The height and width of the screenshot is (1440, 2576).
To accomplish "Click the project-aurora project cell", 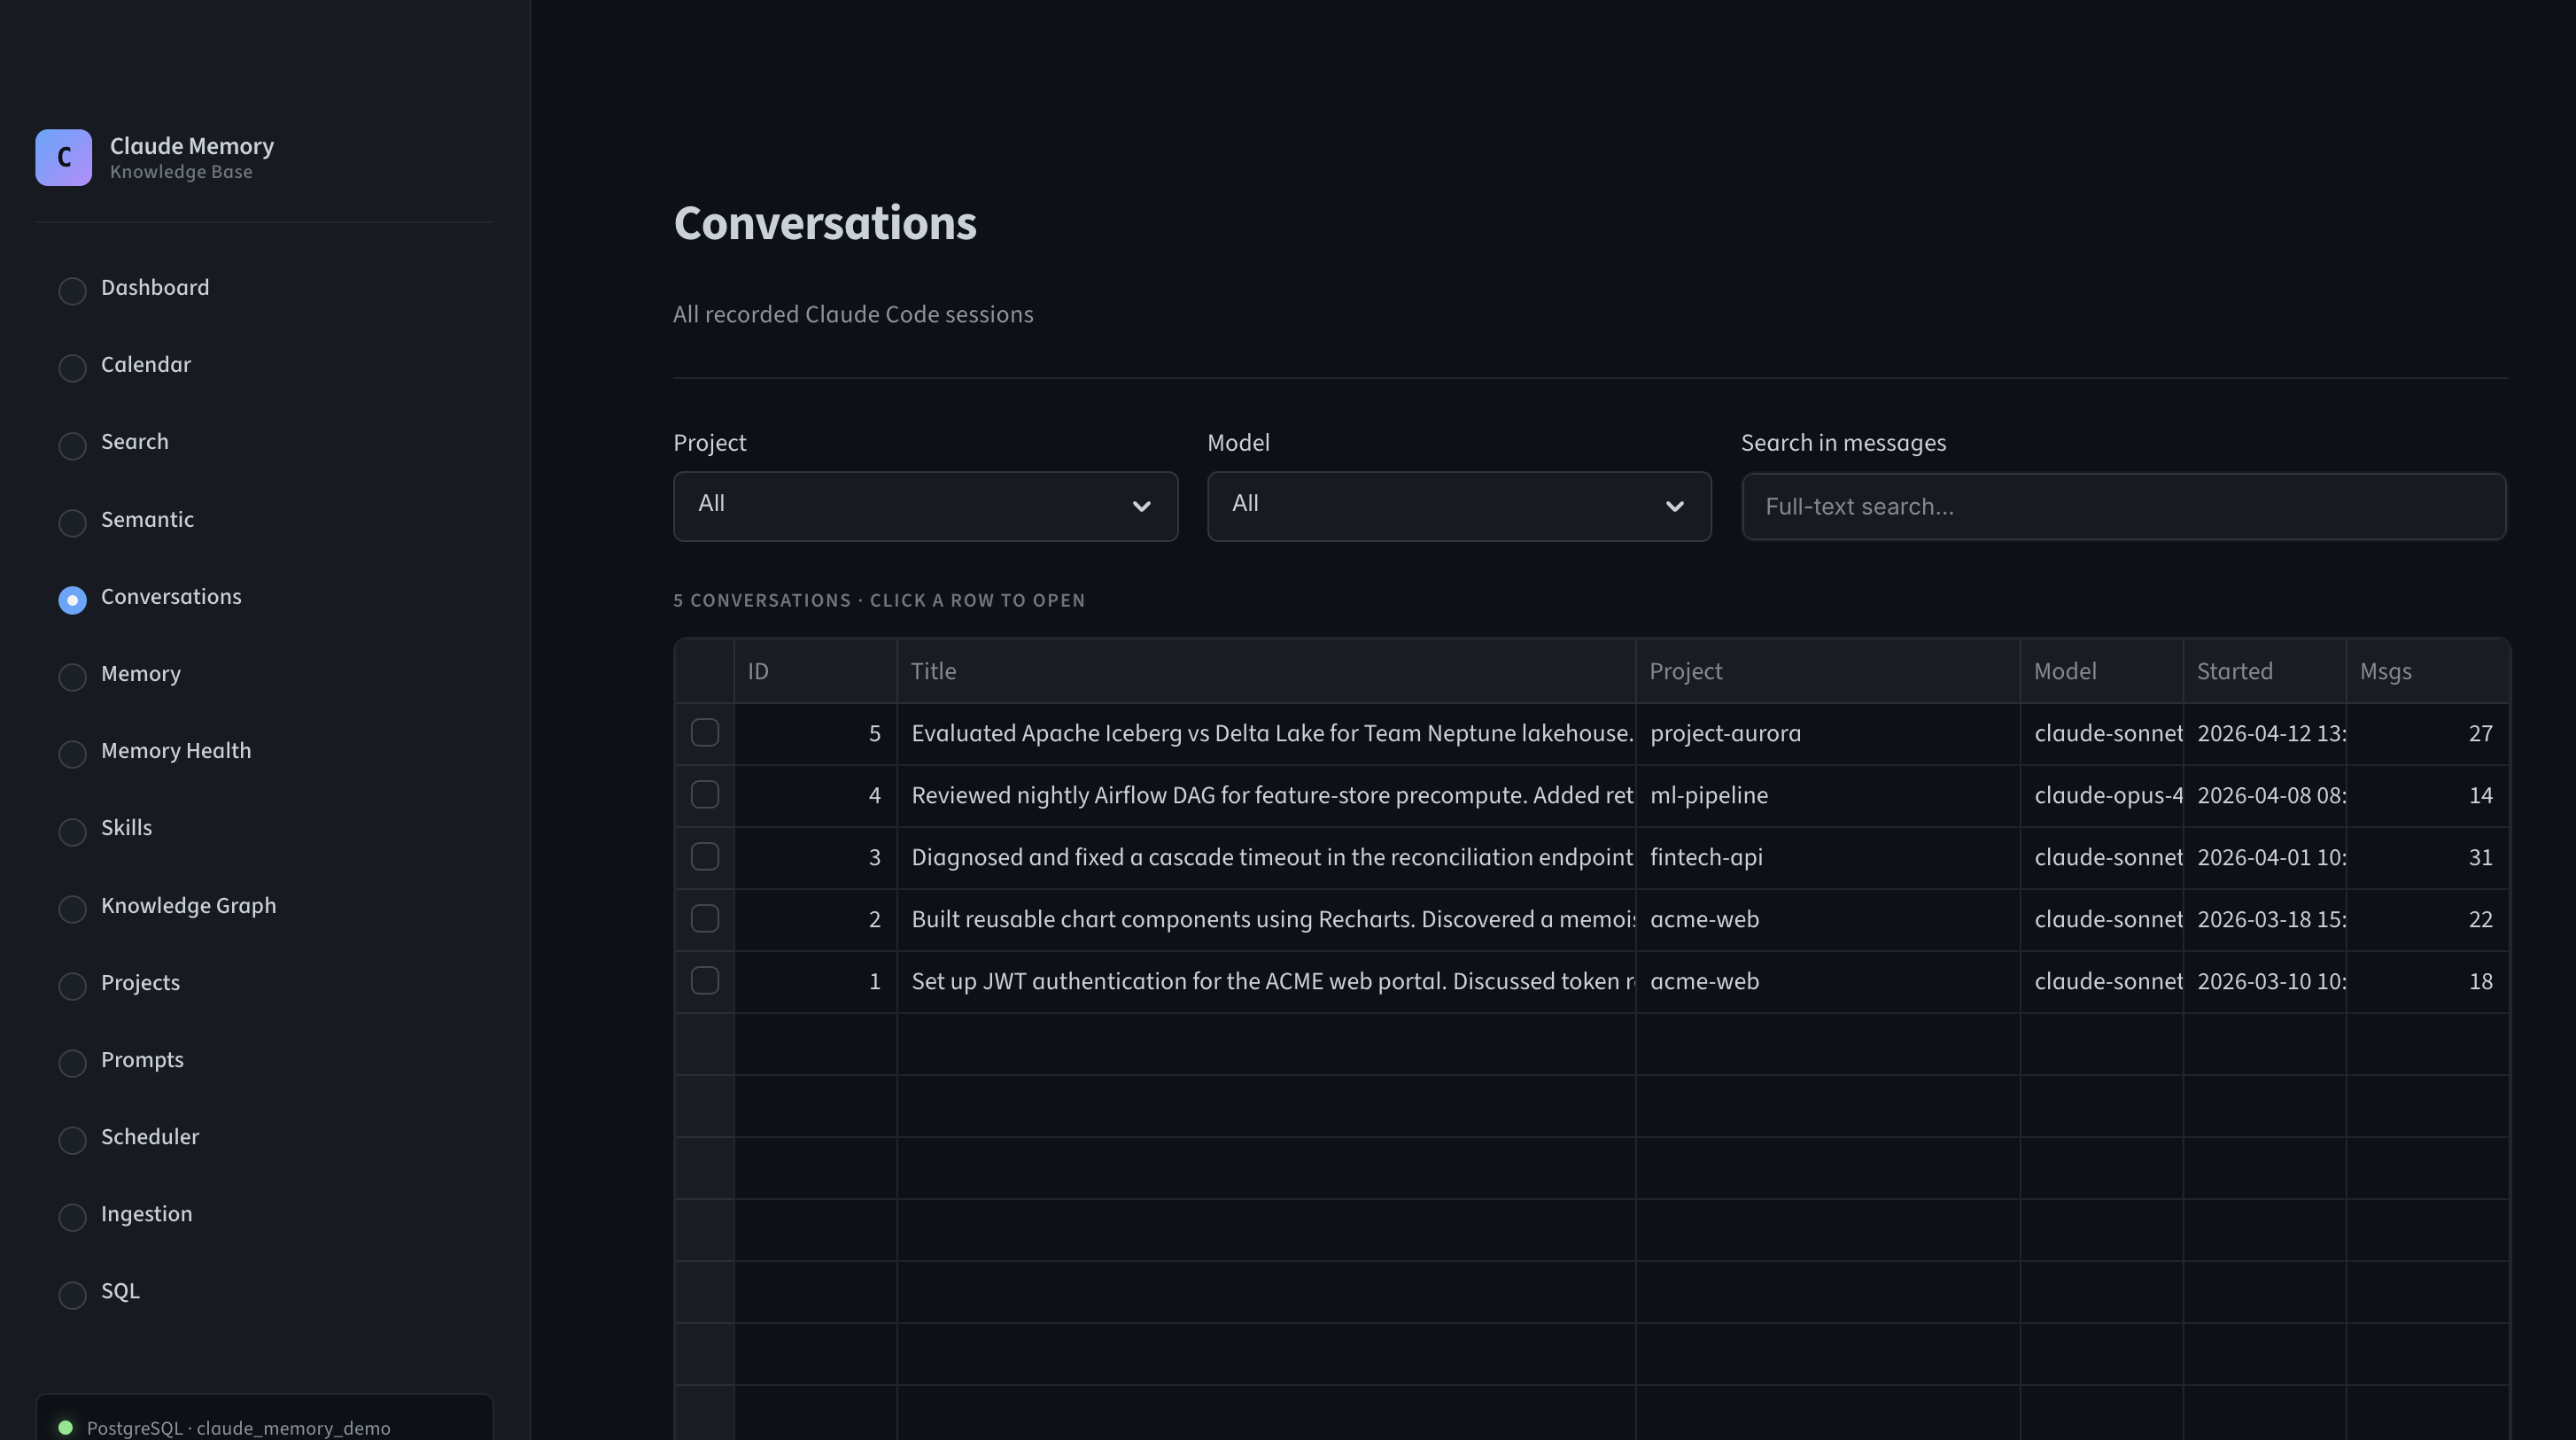I will (1827, 734).
